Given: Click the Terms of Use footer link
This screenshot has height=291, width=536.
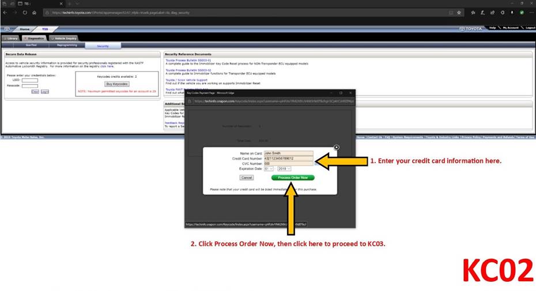Looking at the screenshot, I should [525, 137].
